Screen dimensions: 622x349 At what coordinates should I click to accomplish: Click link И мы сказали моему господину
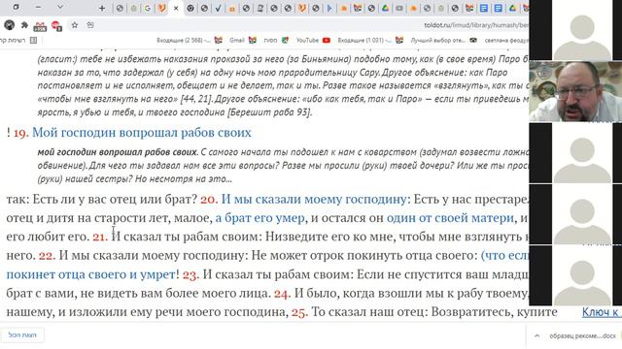coord(314,199)
